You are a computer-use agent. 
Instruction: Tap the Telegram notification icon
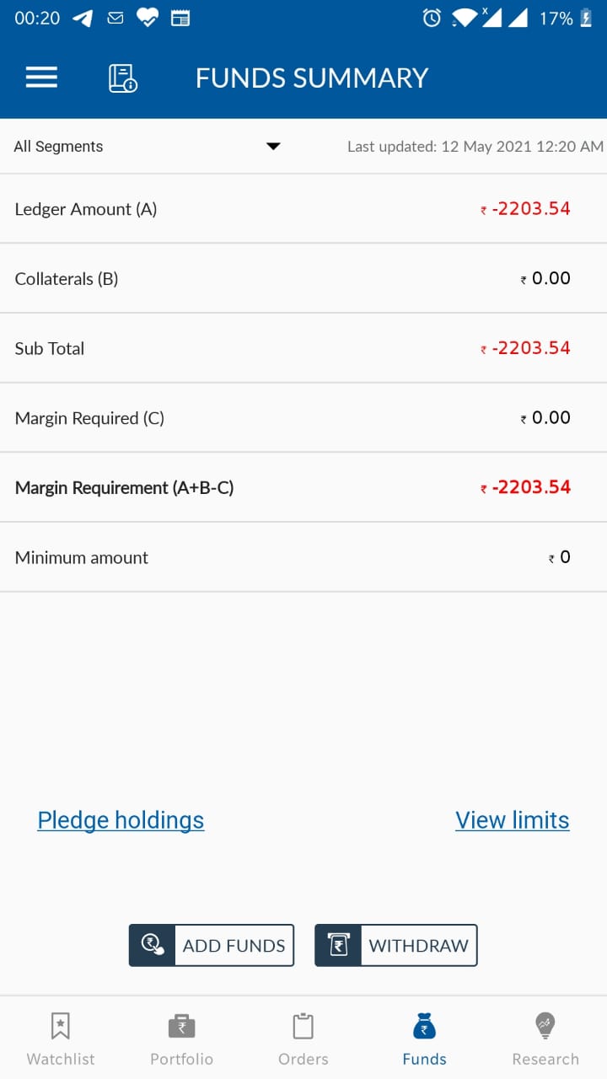tap(83, 18)
